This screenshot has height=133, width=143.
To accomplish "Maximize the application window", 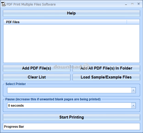I will pyautogui.click(x=132, y=4).
